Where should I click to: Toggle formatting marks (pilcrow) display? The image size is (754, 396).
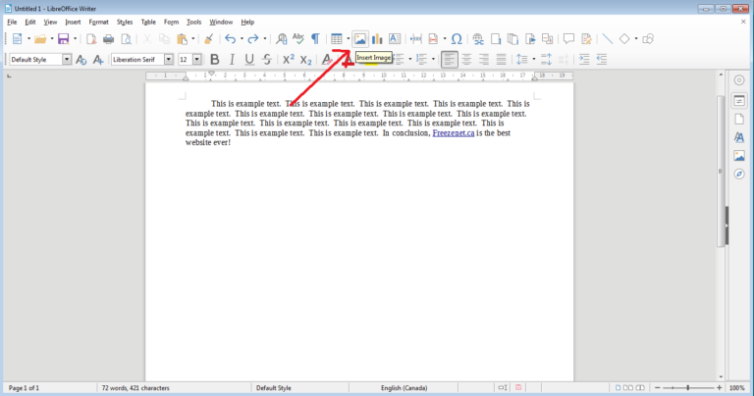(315, 39)
